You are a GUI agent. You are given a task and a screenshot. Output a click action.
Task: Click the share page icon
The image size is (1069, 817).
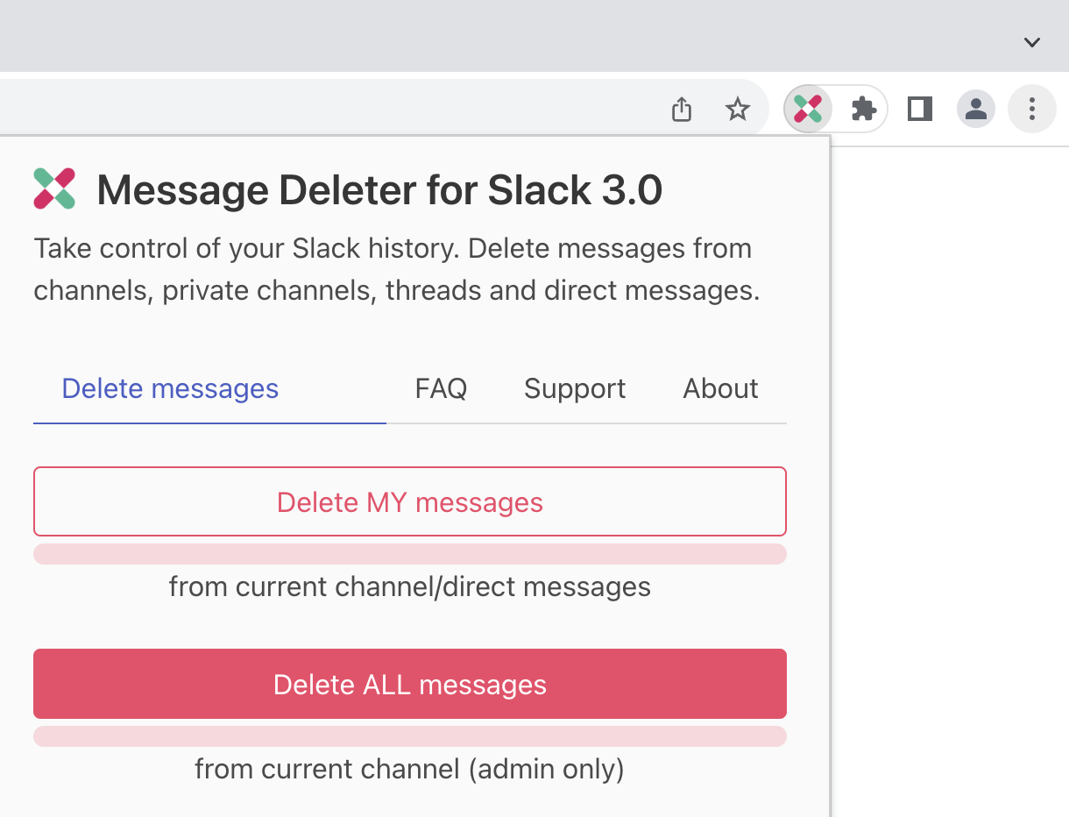pyautogui.click(x=682, y=110)
